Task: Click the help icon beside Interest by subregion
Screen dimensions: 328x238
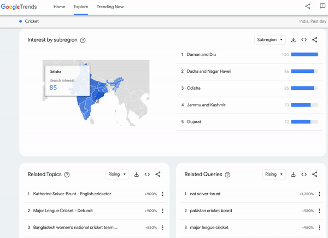Action: tap(83, 40)
